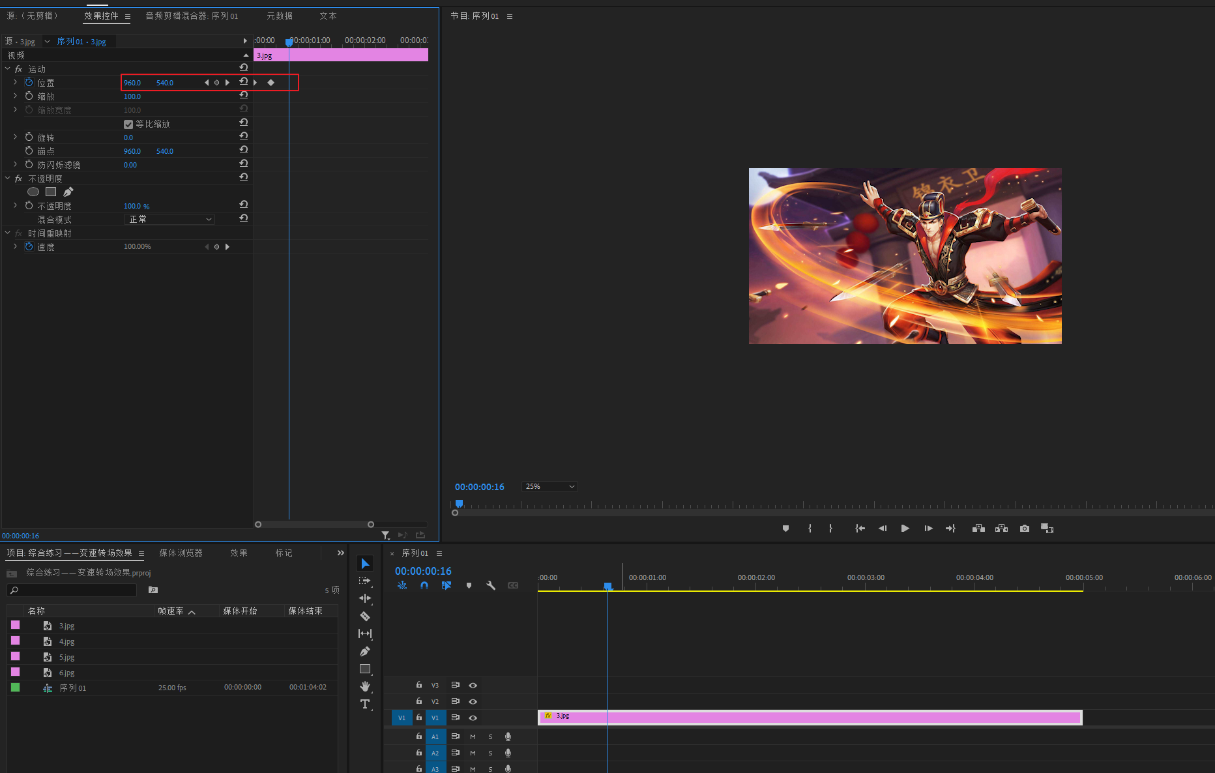This screenshot has height=773, width=1215.
Task: Switch to the 媒体浏览器 tab
Action: tap(181, 553)
